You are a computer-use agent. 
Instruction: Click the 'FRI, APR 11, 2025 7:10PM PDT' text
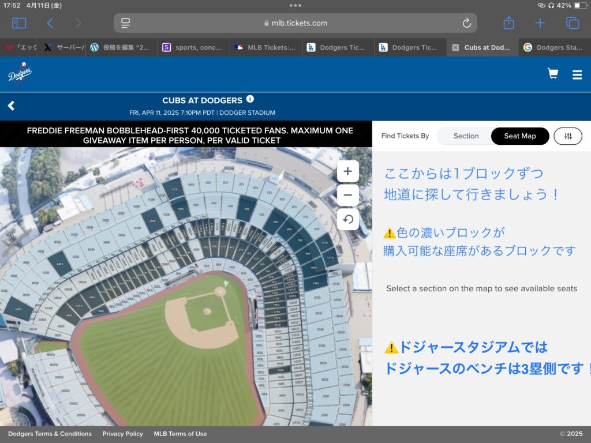171,112
